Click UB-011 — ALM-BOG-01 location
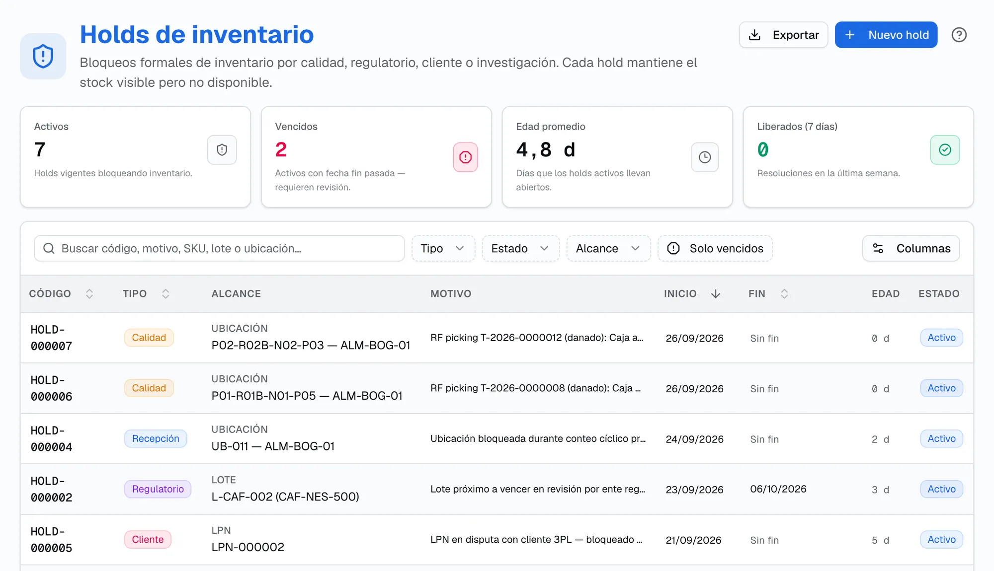Image resolution: width=994 pixels, height=571 pixels. [273, 446]
